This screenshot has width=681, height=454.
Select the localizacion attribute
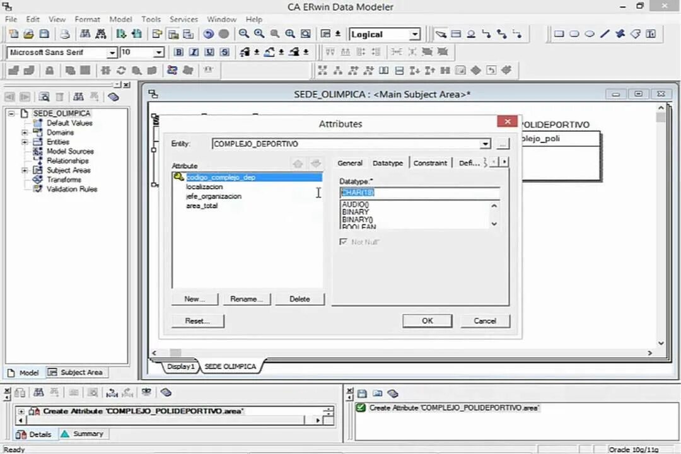204,187
